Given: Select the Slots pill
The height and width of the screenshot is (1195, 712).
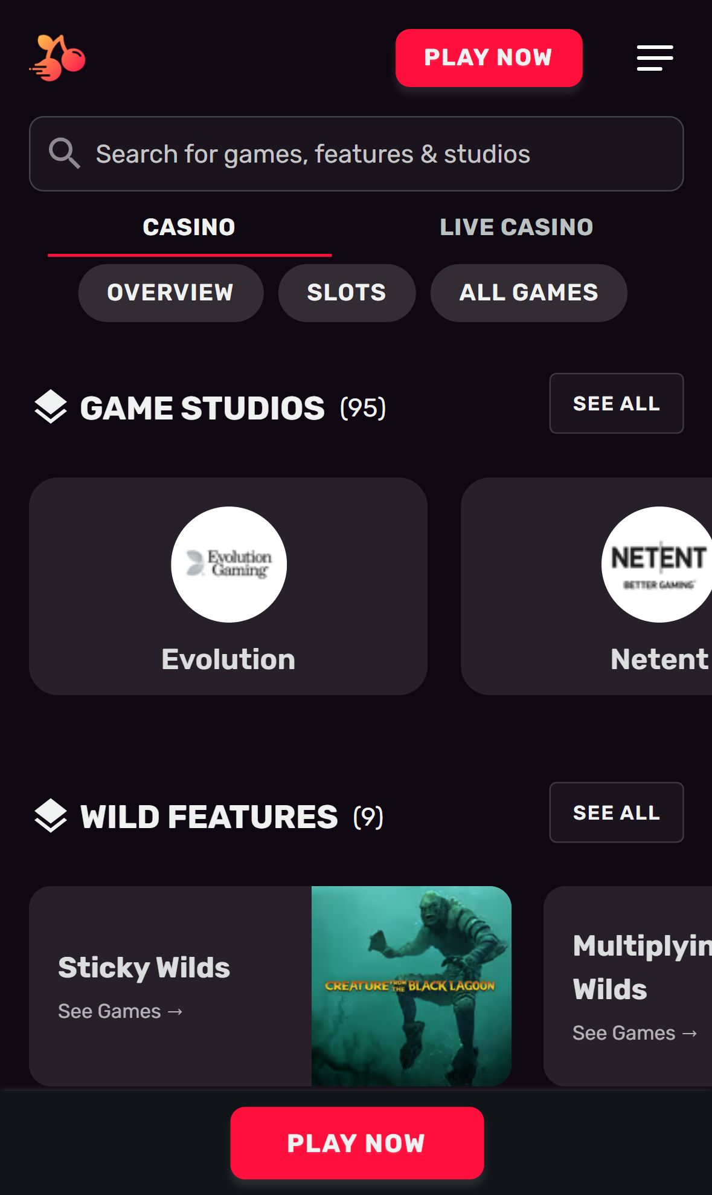Looking at the screenshot, I should pos(347,293).
